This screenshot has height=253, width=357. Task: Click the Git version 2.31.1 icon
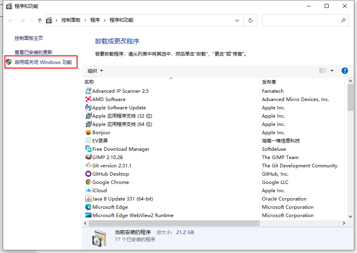(88, 165)
